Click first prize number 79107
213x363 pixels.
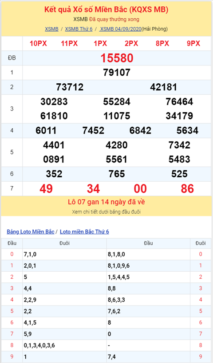[x=117, y=73]
